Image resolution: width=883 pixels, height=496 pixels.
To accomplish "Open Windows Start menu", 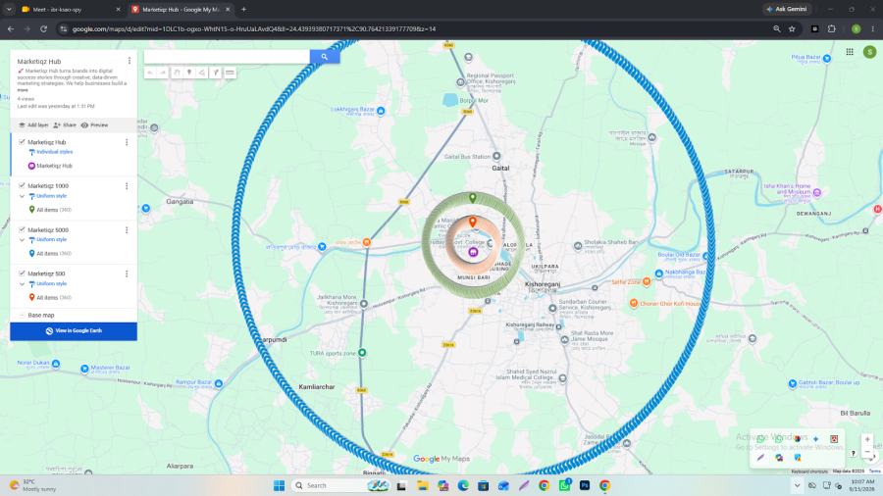I will pos(279,485).
